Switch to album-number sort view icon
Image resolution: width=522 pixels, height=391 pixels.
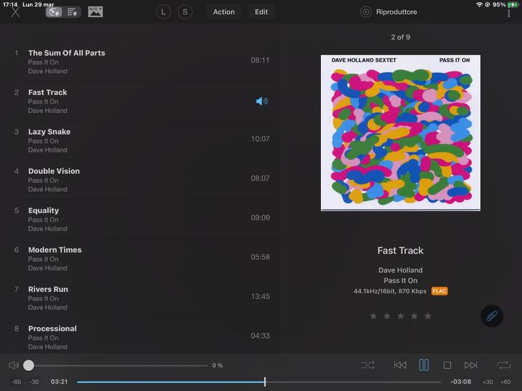point(54,12)
